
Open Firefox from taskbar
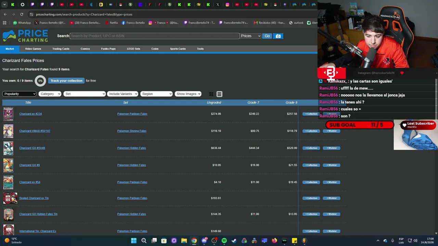(274, 241)
